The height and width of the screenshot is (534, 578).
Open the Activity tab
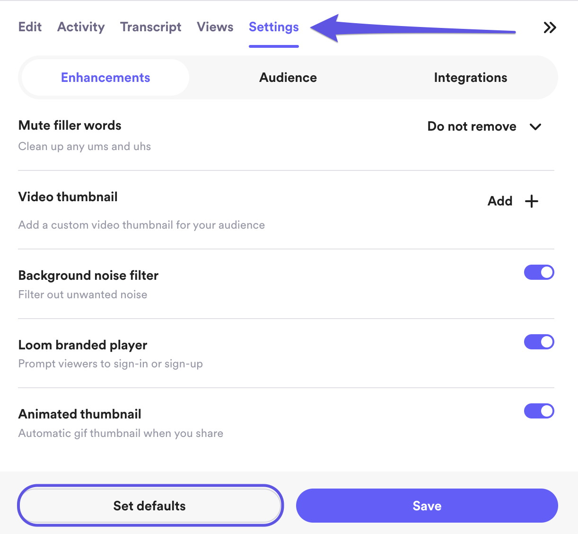[81, 27]
